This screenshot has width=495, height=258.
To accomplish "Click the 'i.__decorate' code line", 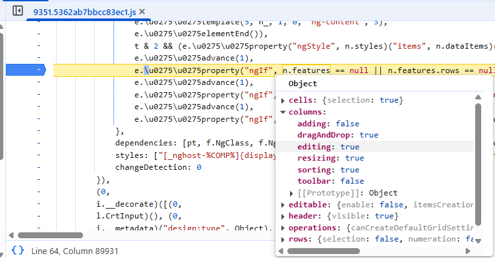I will (139, 205).
